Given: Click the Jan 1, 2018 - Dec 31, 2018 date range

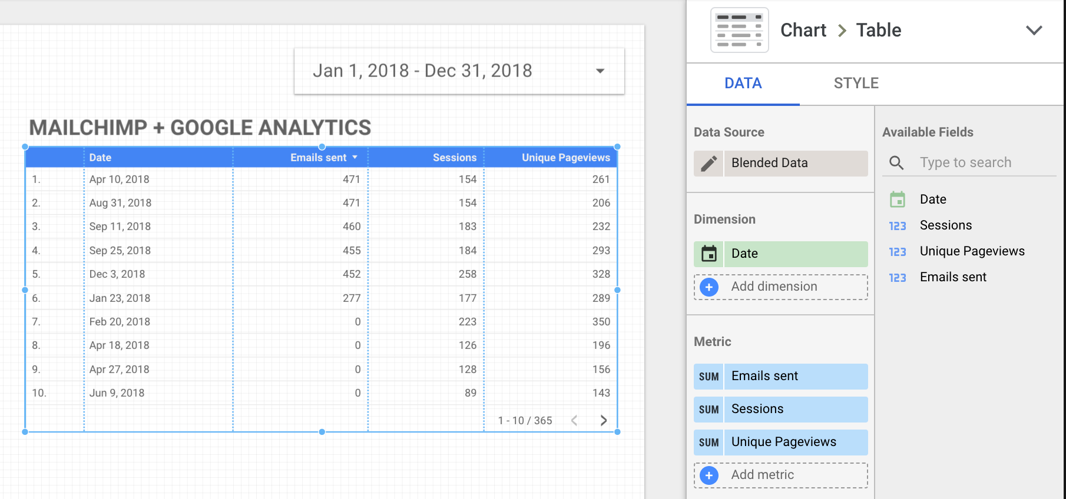Looking at the screenshot, I should point(422,71).
